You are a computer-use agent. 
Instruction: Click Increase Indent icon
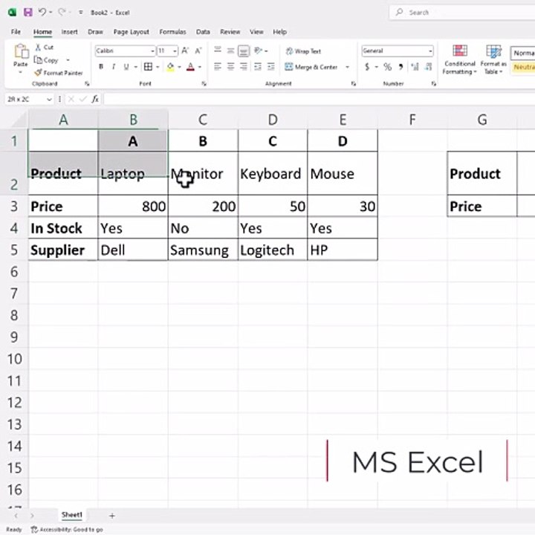[x=271, y=67]
